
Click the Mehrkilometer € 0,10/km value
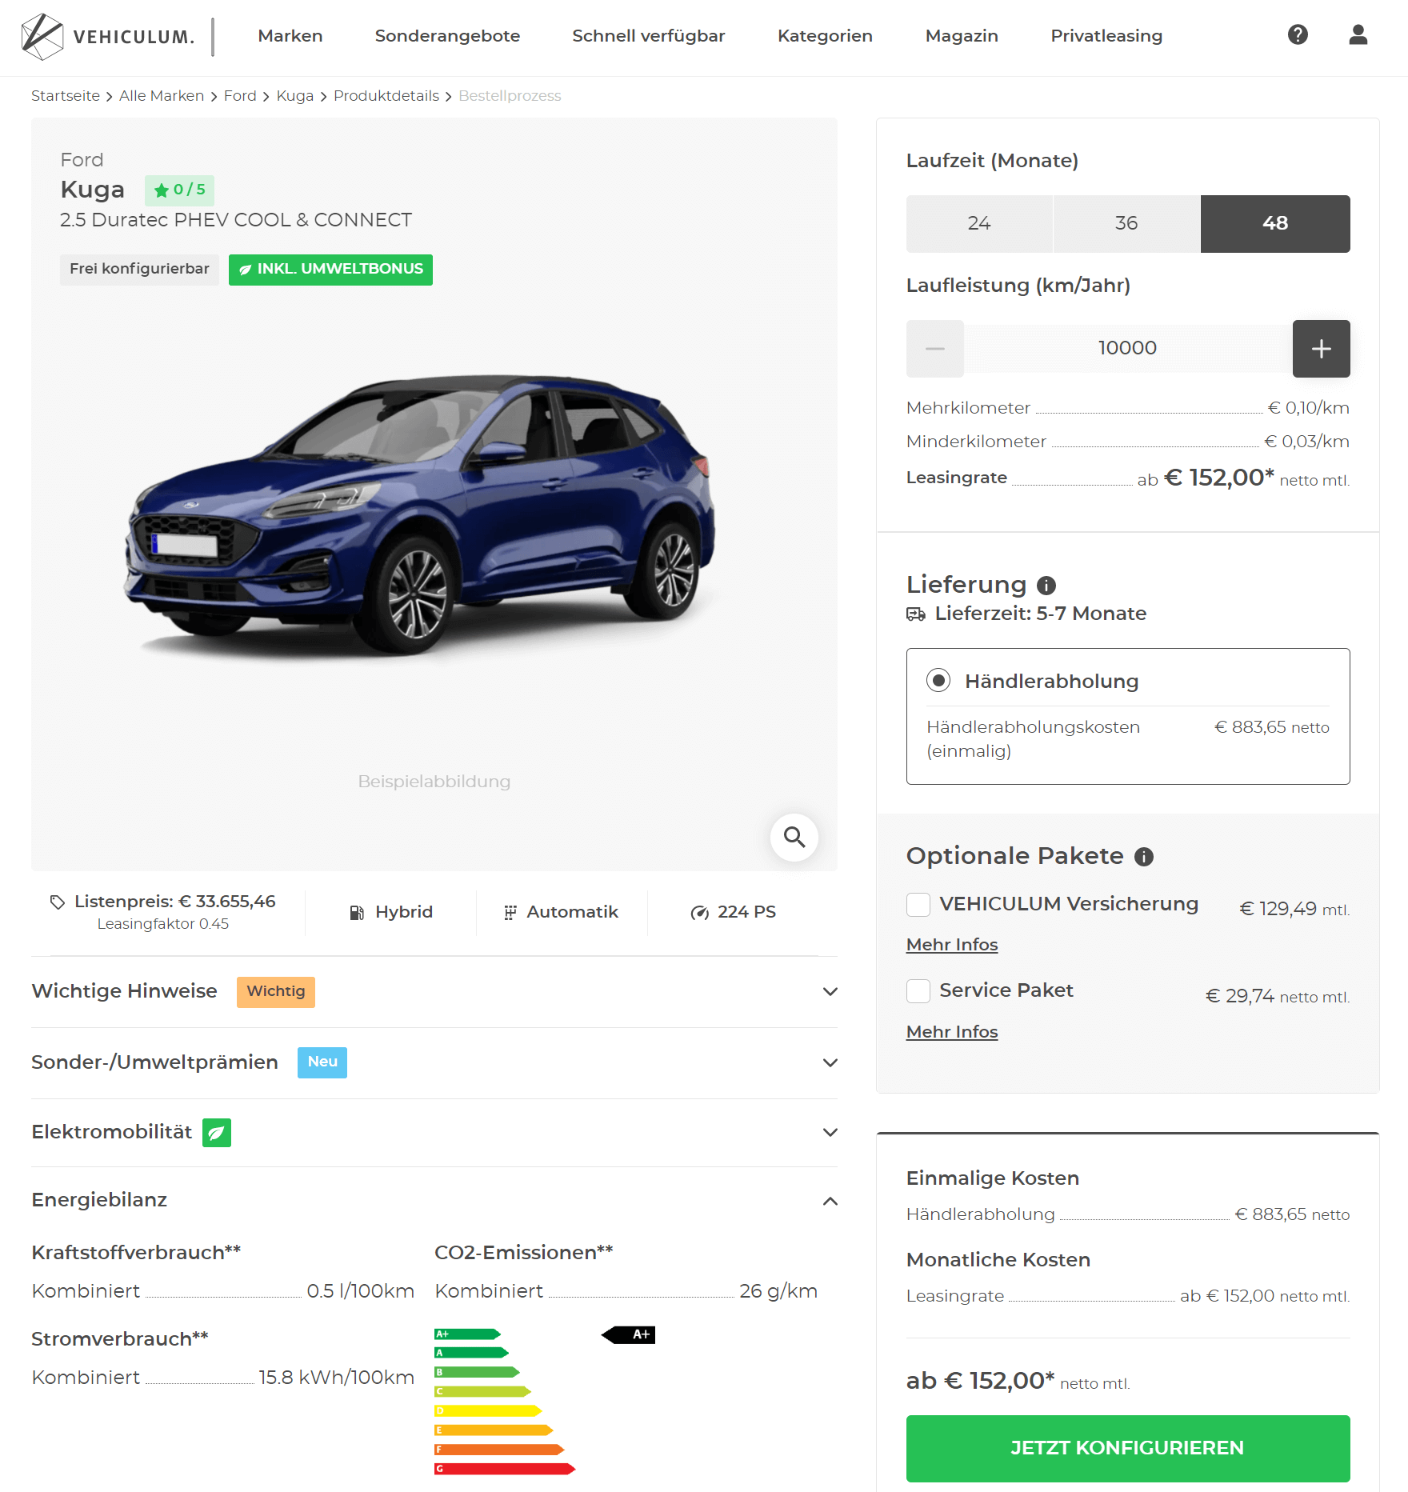[1309, 408]
